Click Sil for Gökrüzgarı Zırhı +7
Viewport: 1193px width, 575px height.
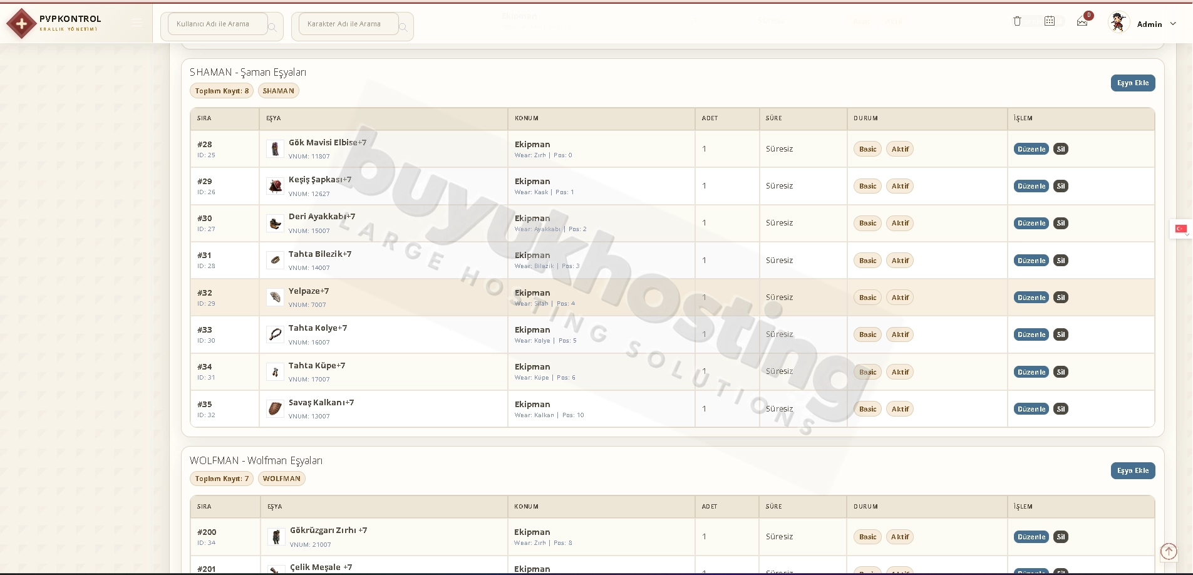click(1061, 537)
